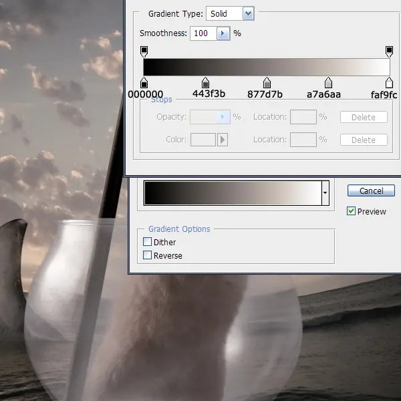The width and height of the screenshot is (401, 401).
Task: Click the gradient bar in editor
Action: pyautogui.click(x=267, y=67)
